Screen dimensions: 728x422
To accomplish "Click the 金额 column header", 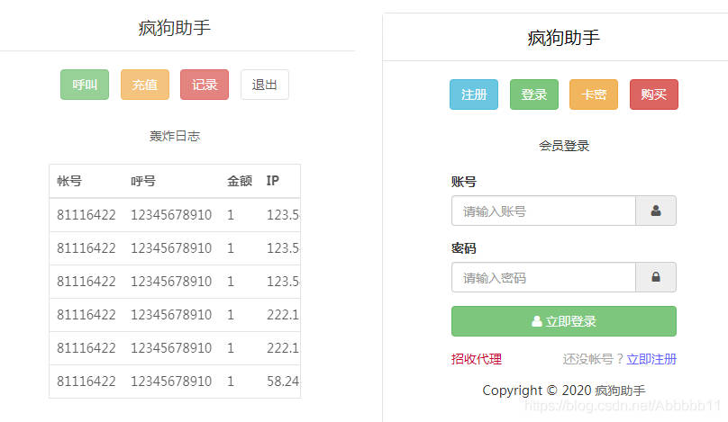I will pos(240,181).
